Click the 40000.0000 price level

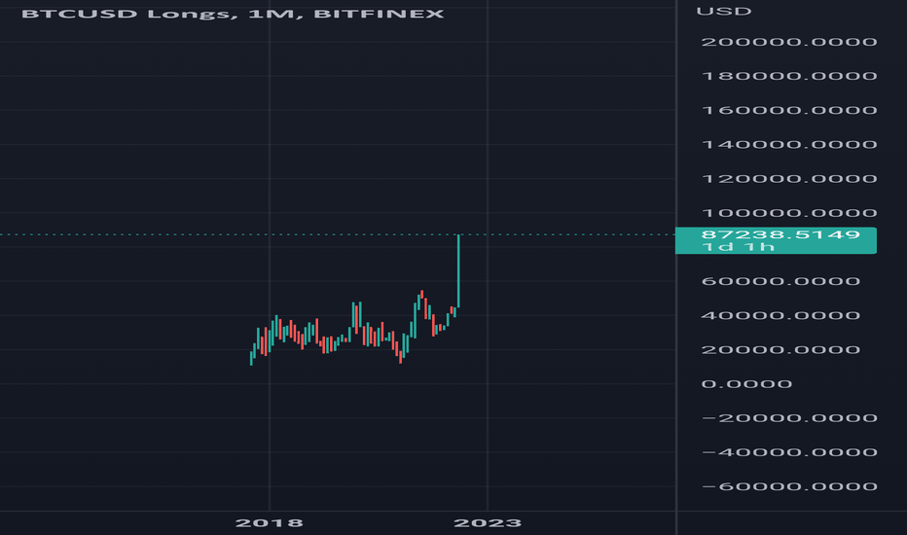click(780, 315)
